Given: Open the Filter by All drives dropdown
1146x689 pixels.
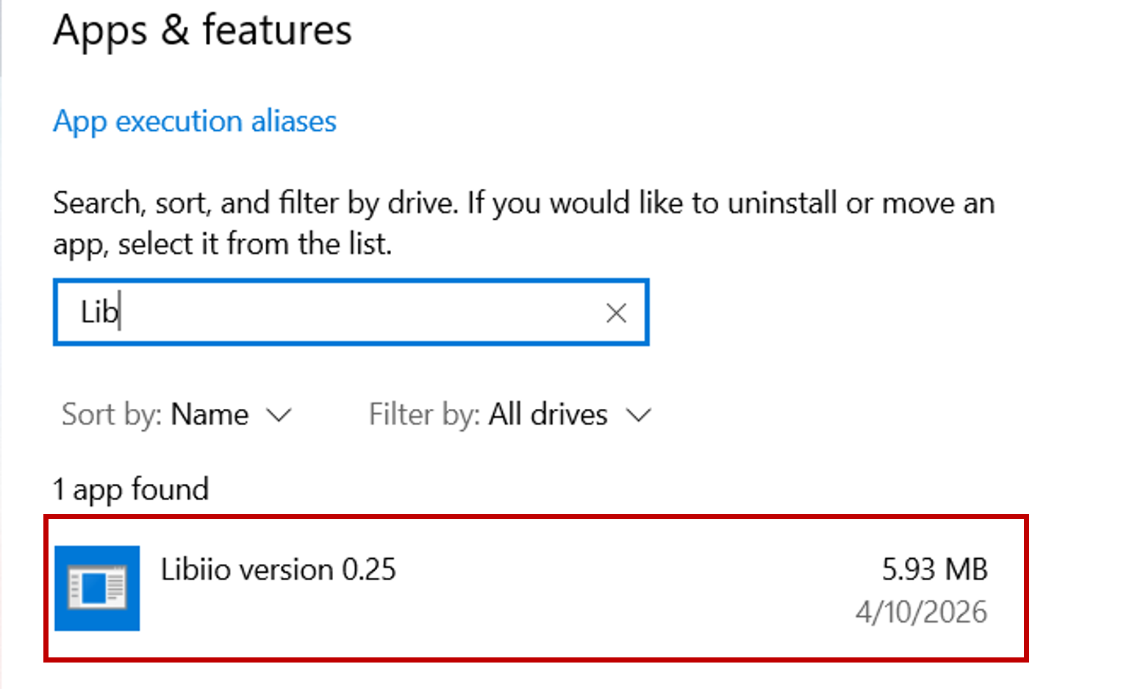Looking at the screenshot, I should pos(510,415).
